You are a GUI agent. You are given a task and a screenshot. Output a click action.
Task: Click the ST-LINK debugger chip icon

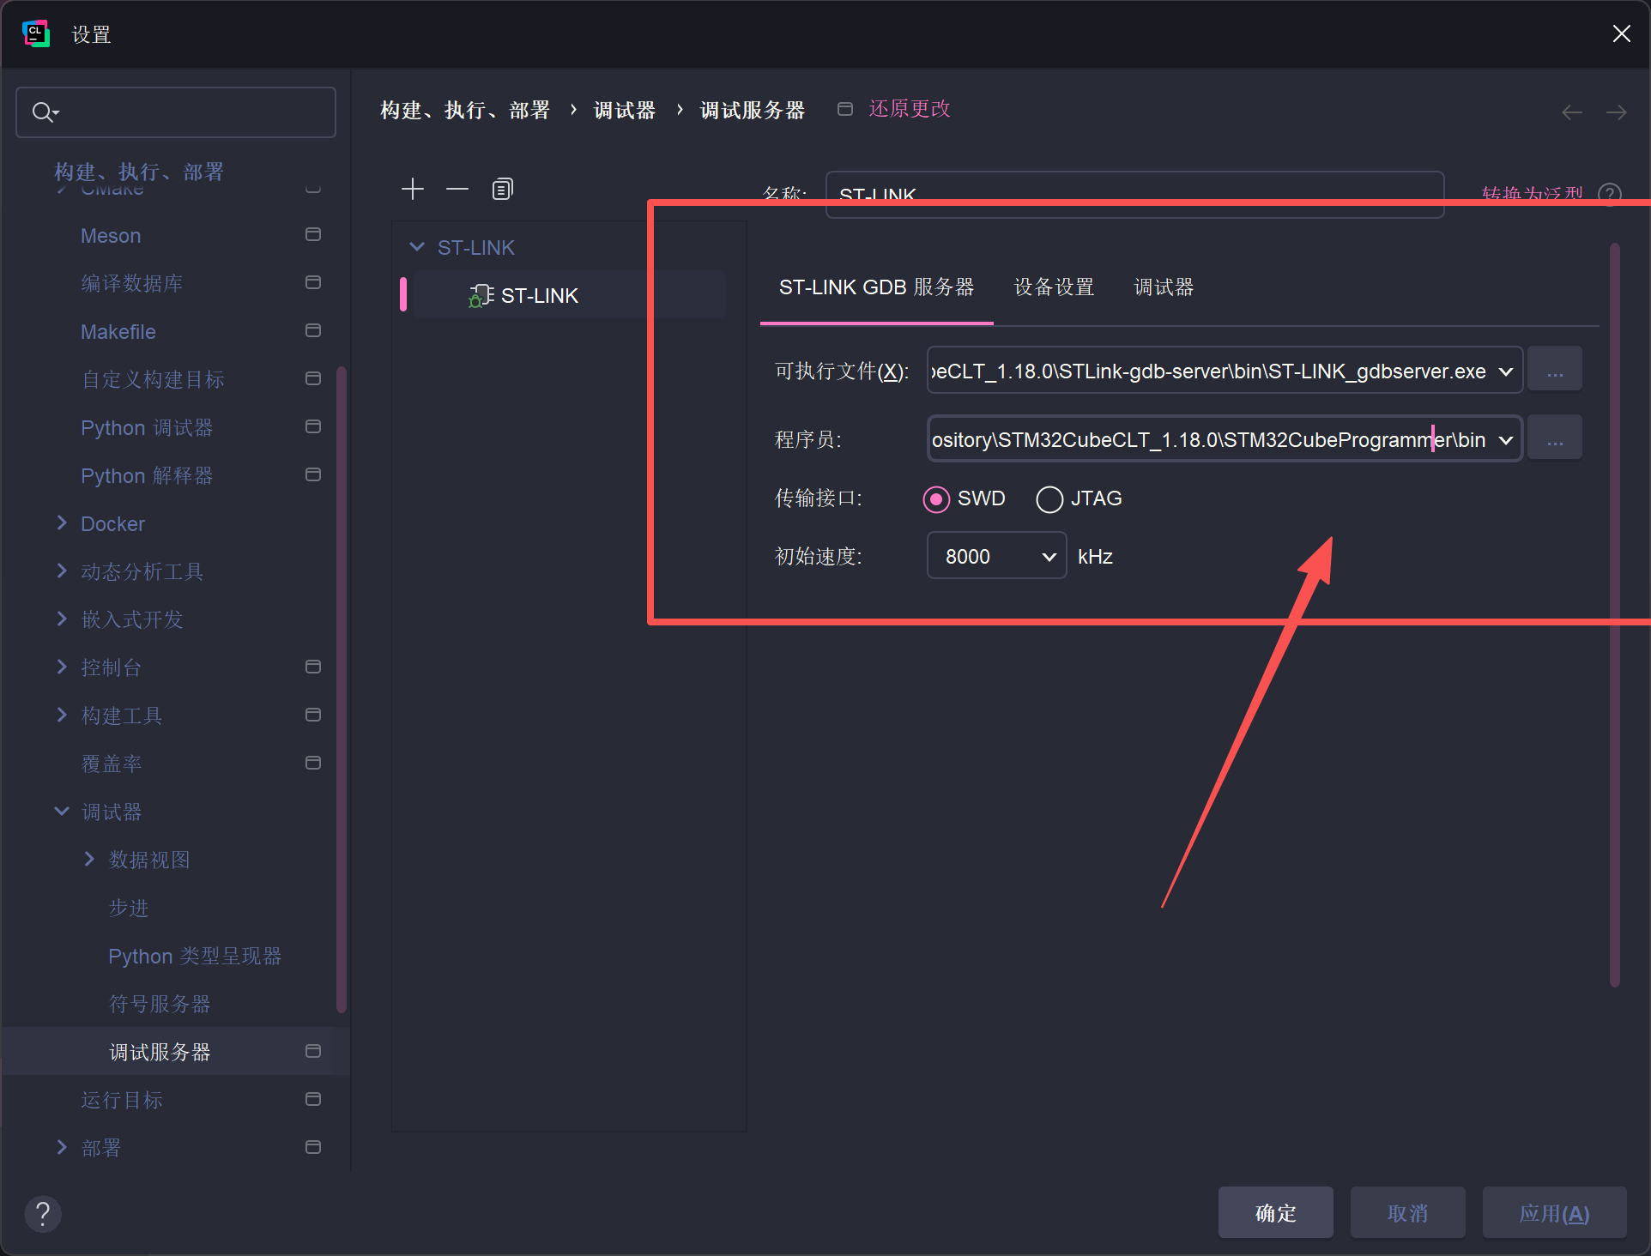pos(481,296)
